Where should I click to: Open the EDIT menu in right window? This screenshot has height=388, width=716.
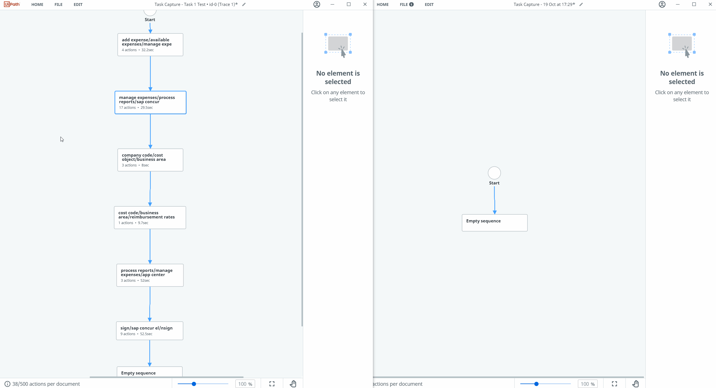[x=429, y=4]
